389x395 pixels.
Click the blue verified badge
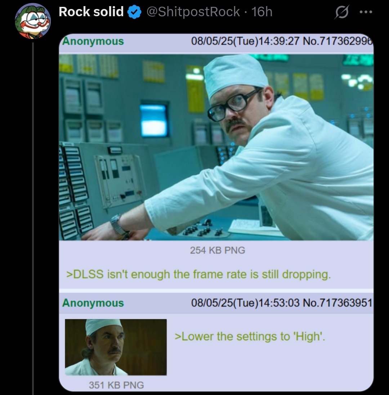click(x=134, y=12)
